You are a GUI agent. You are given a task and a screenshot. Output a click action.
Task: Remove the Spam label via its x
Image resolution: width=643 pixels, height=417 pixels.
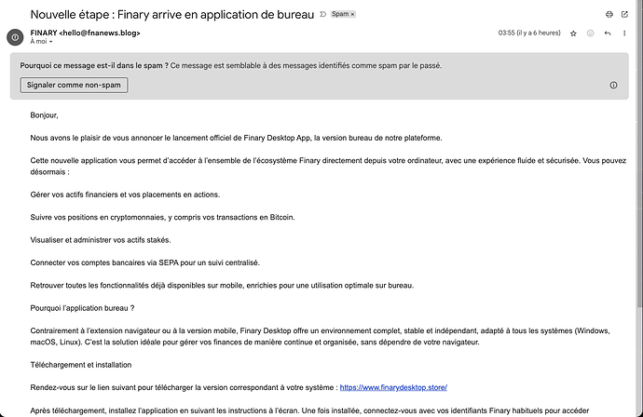352,14
